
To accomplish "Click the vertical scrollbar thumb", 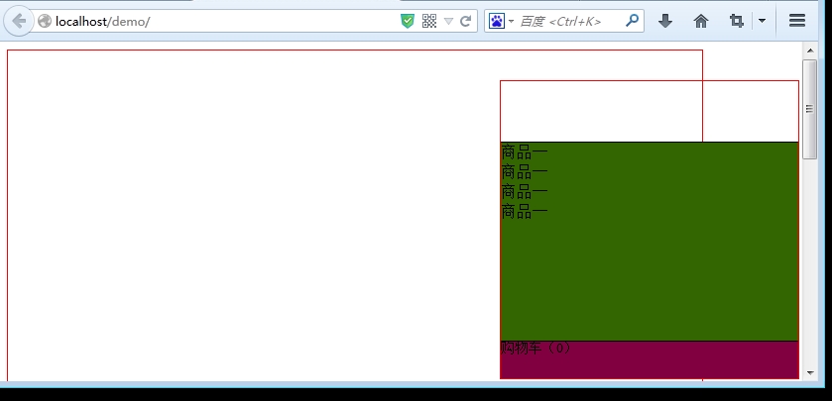I will [x=810, y=109].
